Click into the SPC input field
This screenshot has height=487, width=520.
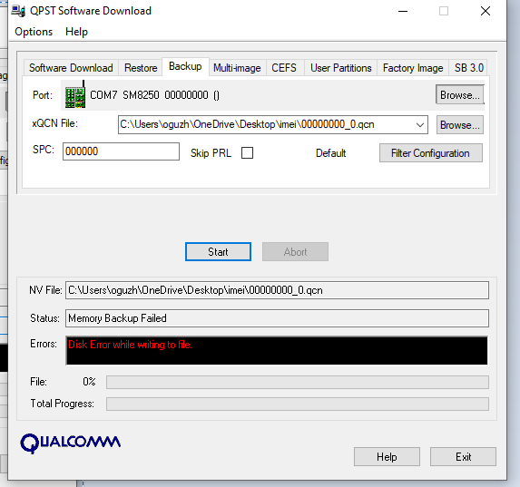click(x=121, y=151)
